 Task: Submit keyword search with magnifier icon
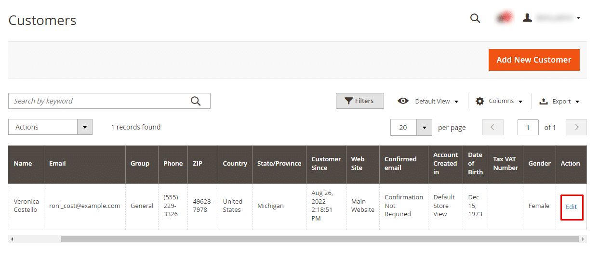195,101
